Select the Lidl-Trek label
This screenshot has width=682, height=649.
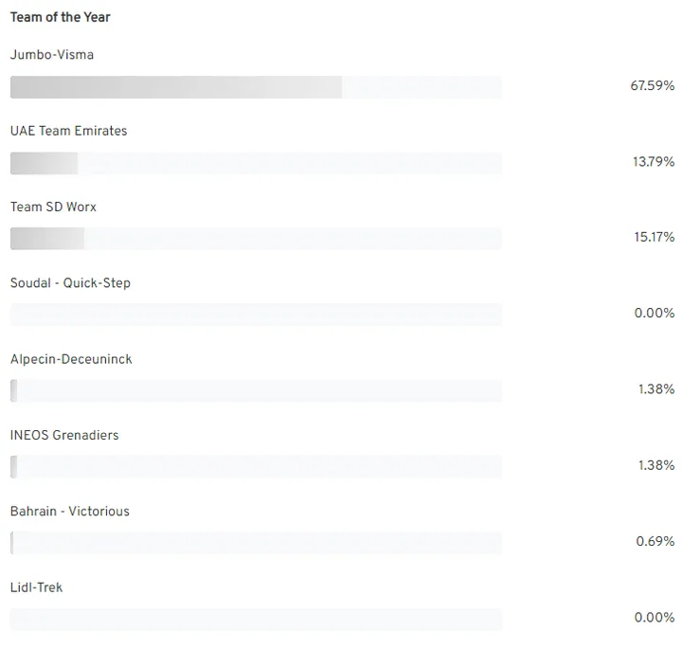[x=36, y=587]
